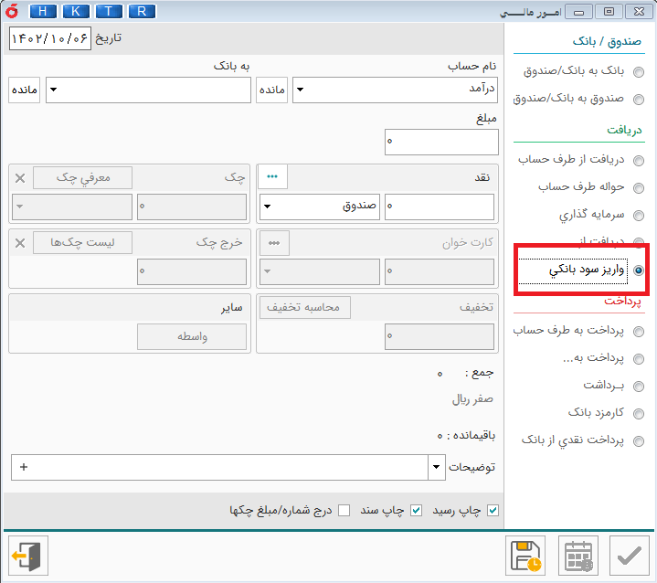This screenshot has height=583, width=657.
Task: Select کارمزد بانک radio option
Action: coord(639,414)
